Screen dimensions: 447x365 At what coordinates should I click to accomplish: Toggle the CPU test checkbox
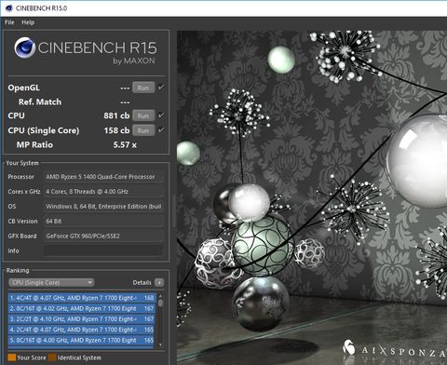[161, 115]
